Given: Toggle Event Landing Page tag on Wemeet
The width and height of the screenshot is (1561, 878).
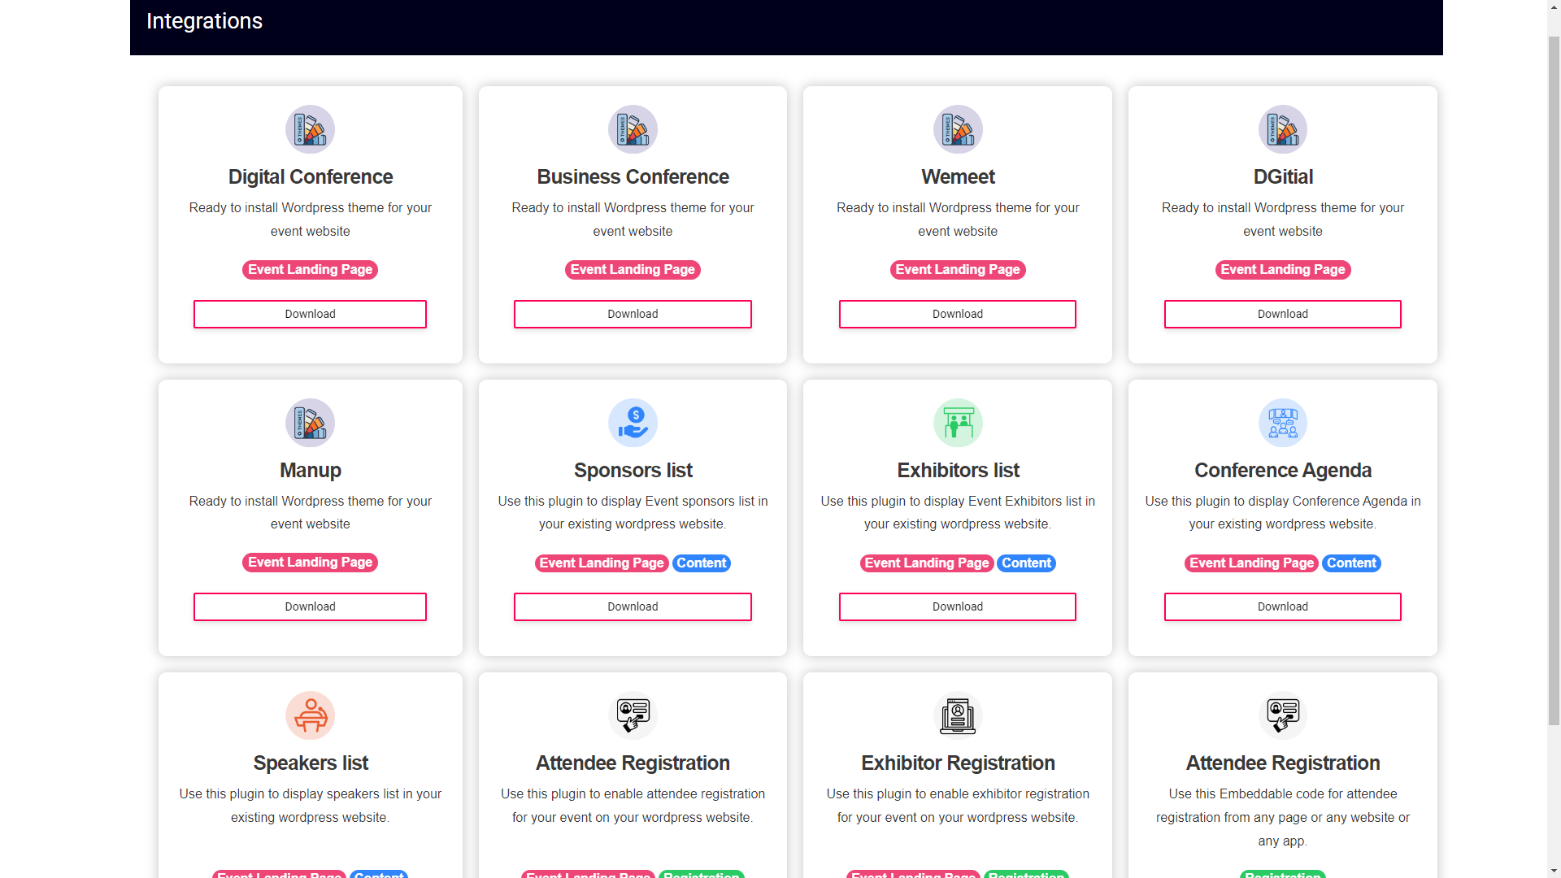Looking at the screenshot, I should (958, 269).
